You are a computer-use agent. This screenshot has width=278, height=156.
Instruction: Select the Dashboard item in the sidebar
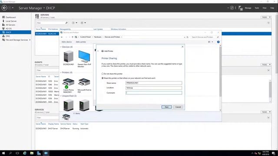(x=10, y=17)
